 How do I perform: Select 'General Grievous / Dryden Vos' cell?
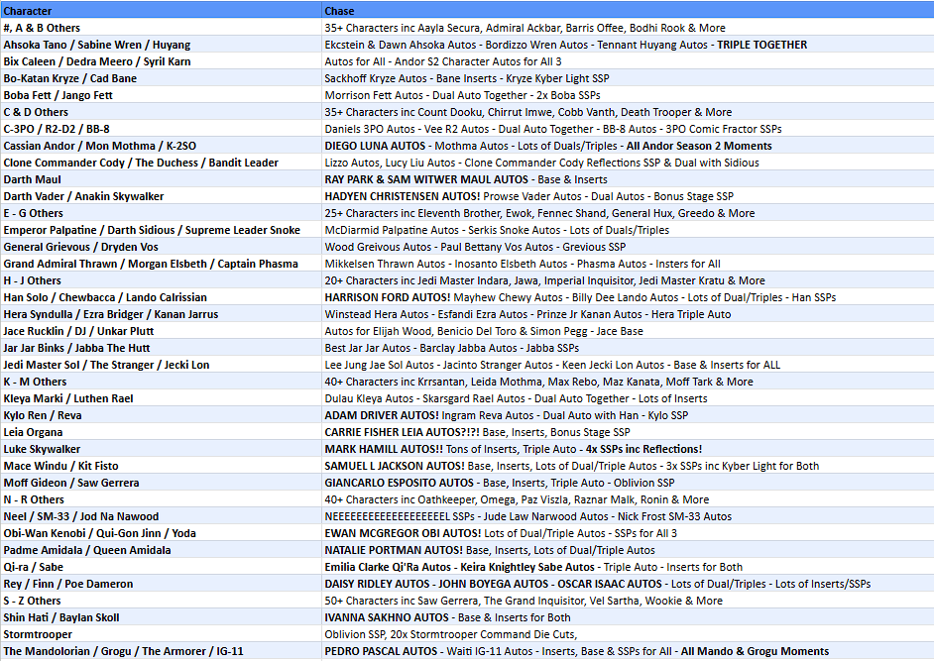(161, 247)
